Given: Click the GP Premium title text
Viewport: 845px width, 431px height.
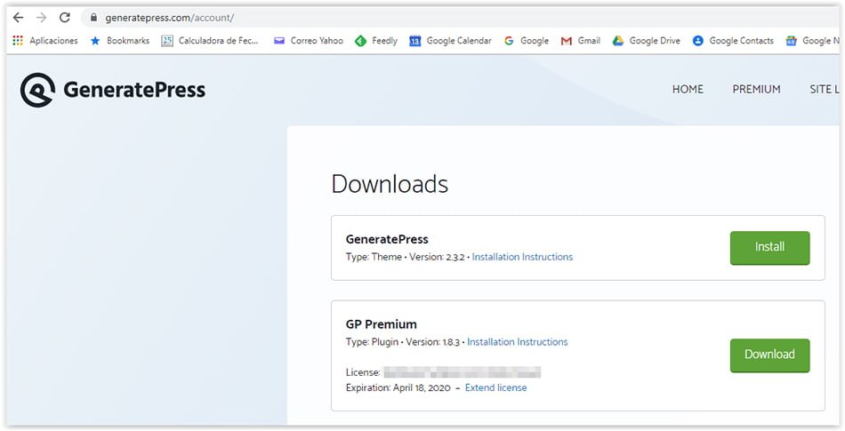Looking at the screenshot, I should pyautogui.click(x=381, y=324).
